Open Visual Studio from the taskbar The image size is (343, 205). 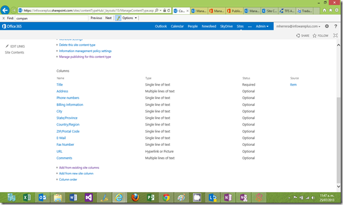pyautogui.click(x=88, y=198)
